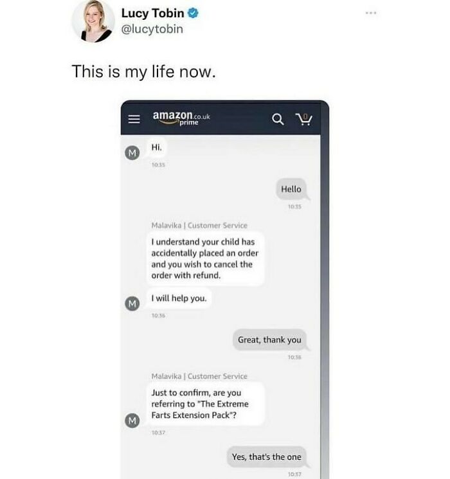Open the Amazon hamburger menu

click(134, 119)
